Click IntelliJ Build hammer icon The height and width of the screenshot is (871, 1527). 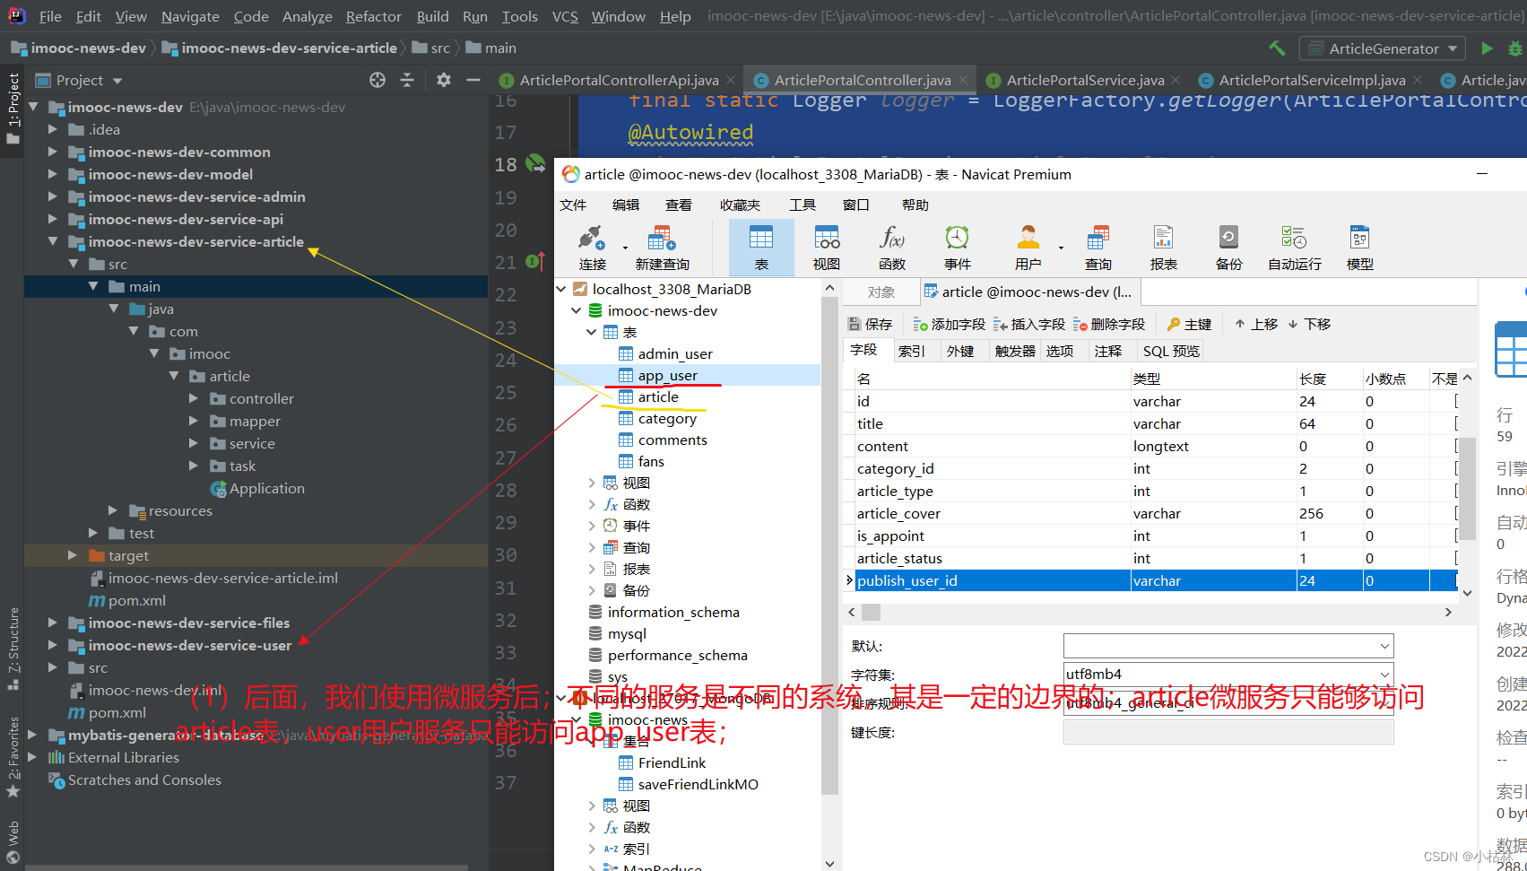[1277, 48]
